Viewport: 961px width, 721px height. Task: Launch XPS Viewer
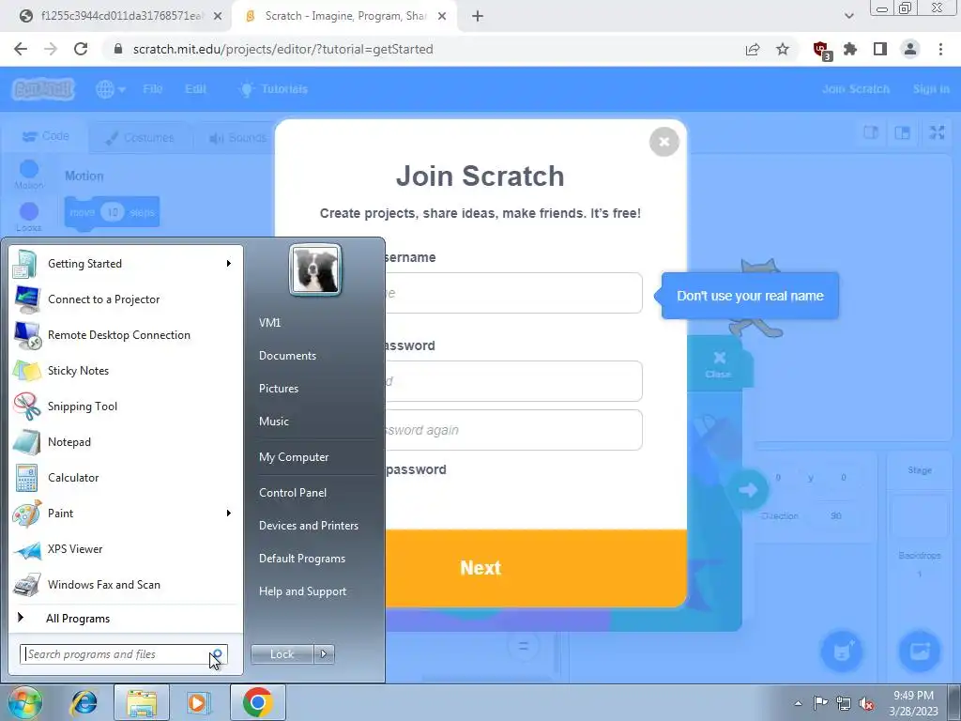pos(126,548)
